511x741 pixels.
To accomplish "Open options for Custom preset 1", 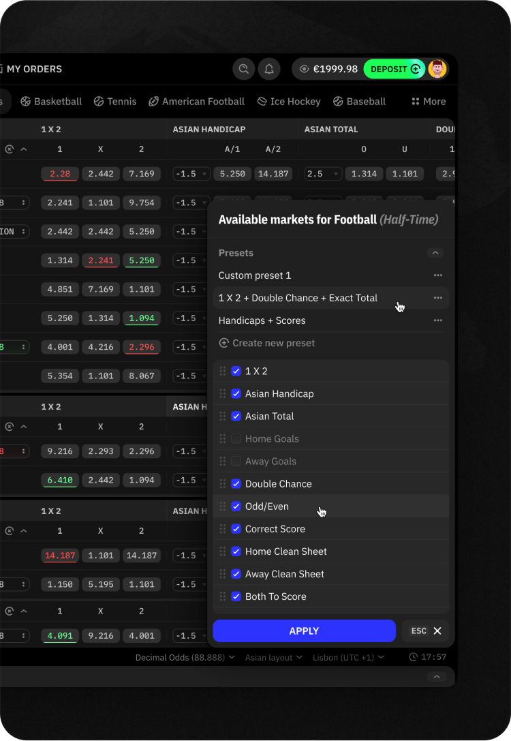I will [437, 275].
